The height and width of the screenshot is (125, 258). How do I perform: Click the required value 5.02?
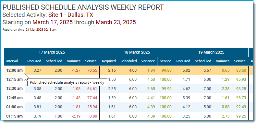pos(186,70)
